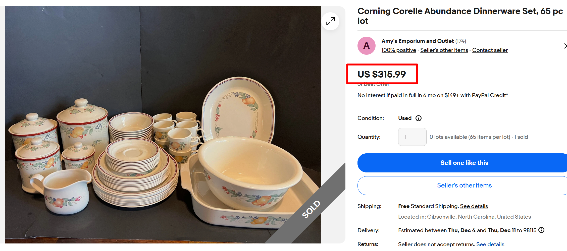
Task: Click Amy's Emporium and Outlet seller name
Action: [x=417, y=41]
